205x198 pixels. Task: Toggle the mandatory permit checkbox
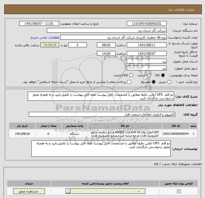tap(179, 191)
